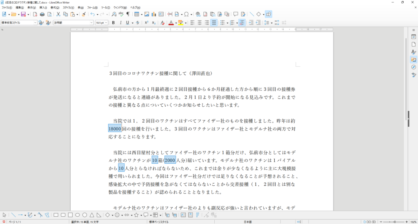Expand highlighting color dropdown arrow
Viewport: 418px width, 224px height.
tap(186, 23)
